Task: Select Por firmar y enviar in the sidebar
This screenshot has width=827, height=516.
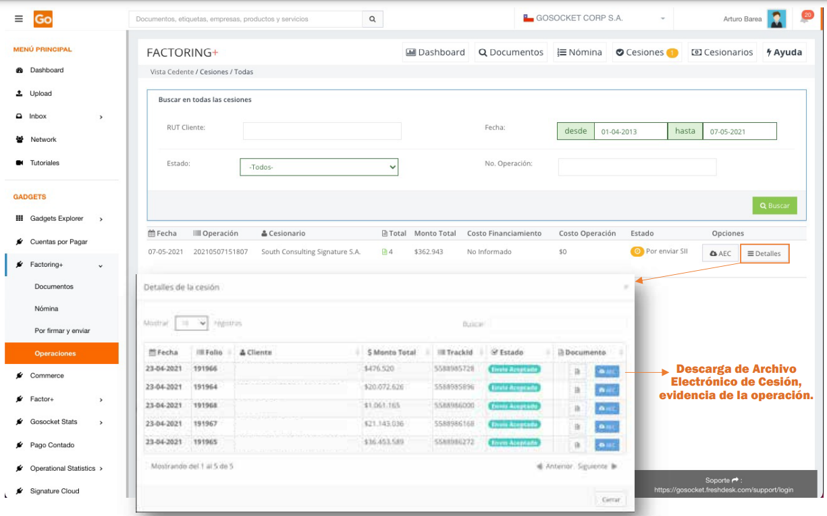Action: click(62, 331)
